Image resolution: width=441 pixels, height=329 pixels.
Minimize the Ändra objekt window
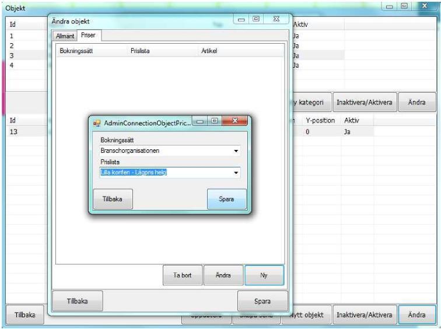click(242, 19)
